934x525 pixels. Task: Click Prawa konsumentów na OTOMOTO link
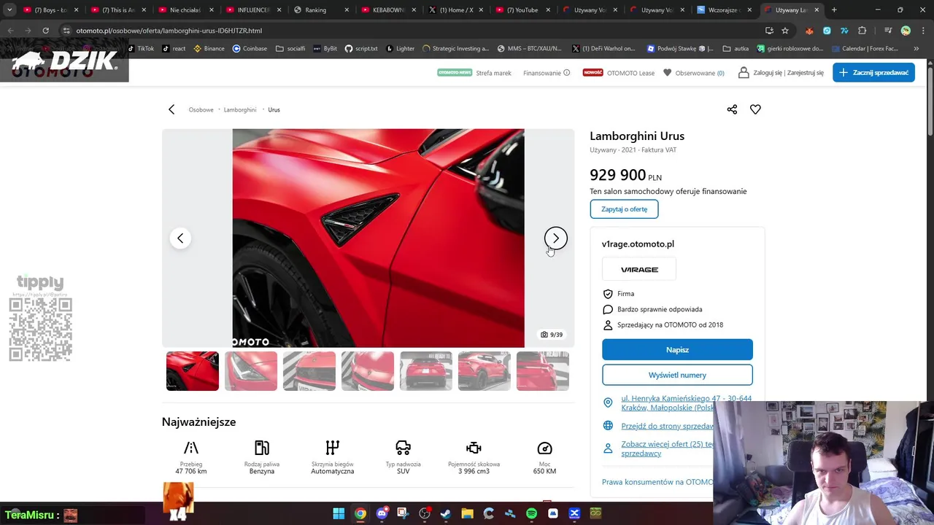point(657,482)
